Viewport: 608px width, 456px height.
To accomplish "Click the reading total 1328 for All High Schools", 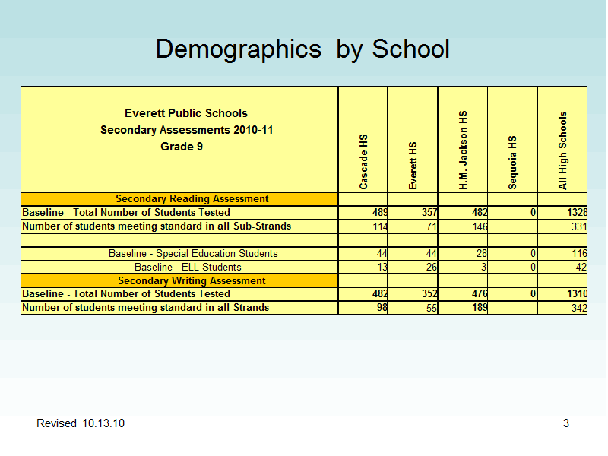I will pos(577,213).
